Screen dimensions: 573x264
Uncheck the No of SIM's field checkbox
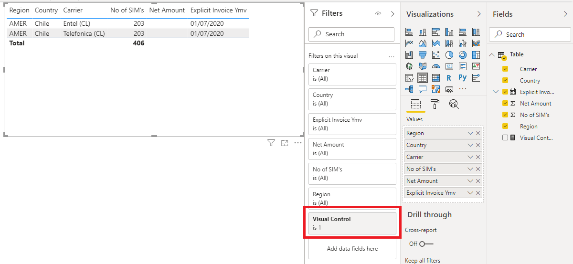point(505,115)
